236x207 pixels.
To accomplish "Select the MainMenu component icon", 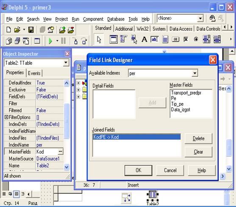I will (x=123, y=39).
